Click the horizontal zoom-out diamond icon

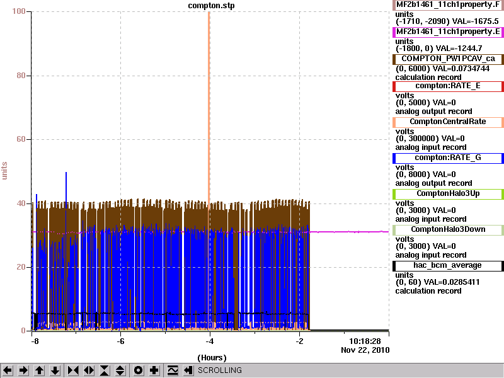(x=89, y=370)
